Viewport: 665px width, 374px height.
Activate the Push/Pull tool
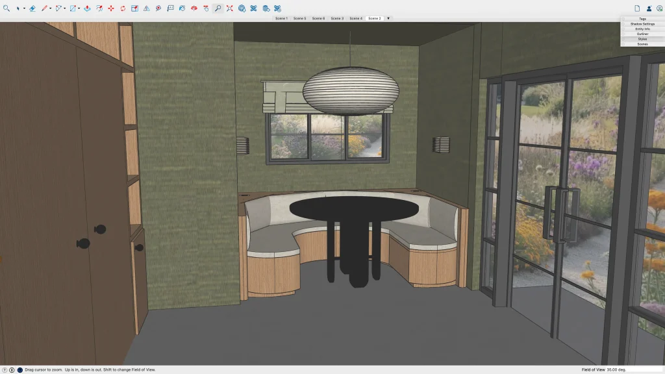click(x=87, y=8)
